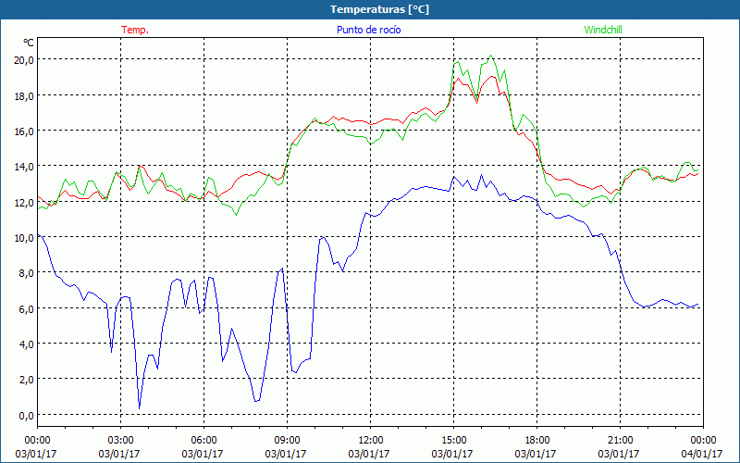
Task: Click the '00:00' label above '04/01/17'
Action: click(x=703, y=441)
